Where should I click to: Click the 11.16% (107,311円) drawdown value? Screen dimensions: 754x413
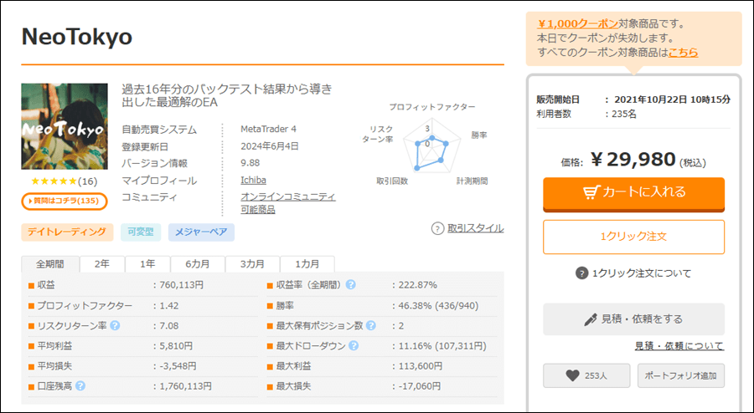coord(442,346)
